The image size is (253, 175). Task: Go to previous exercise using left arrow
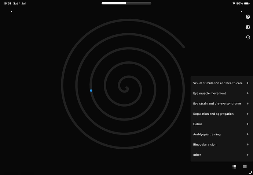(x=11, y=12)
